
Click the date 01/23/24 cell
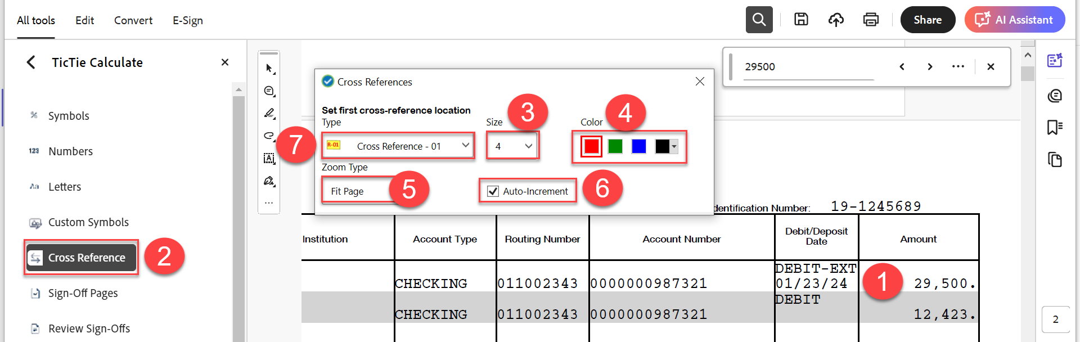coord(811,283)
